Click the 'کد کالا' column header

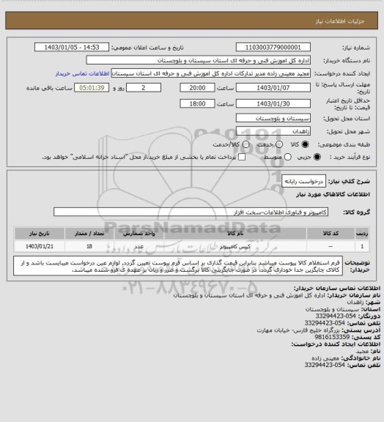pyautogui.click(x=331, y=233)
